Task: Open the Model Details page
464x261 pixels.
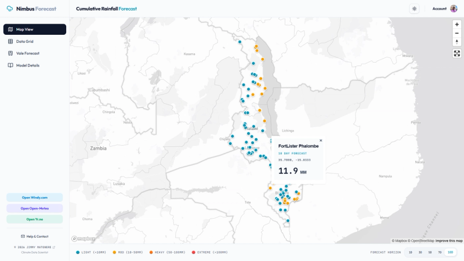Action: [35, 66]
